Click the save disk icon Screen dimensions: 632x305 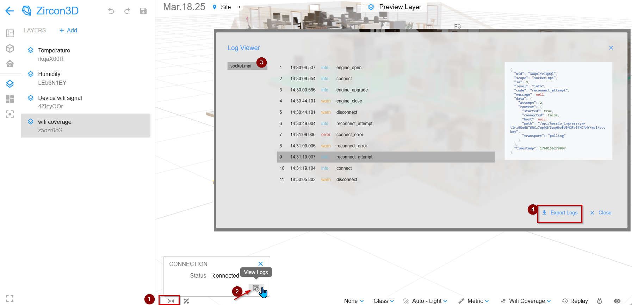[x=143, y=11]
